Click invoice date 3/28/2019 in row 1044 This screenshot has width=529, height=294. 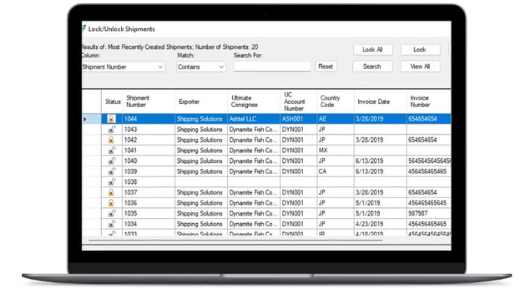click(380, 119)
